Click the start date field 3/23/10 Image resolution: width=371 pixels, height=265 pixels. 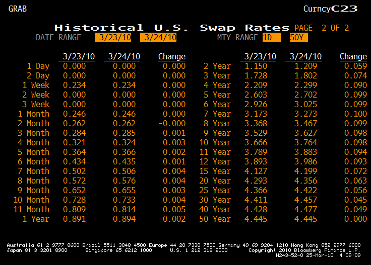(113, 38)
